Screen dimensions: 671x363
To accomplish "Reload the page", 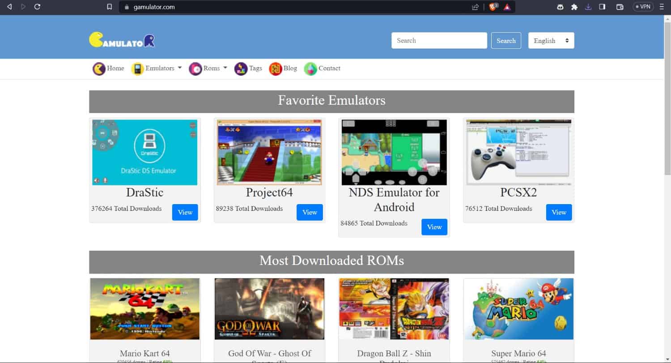I will 38,7.
